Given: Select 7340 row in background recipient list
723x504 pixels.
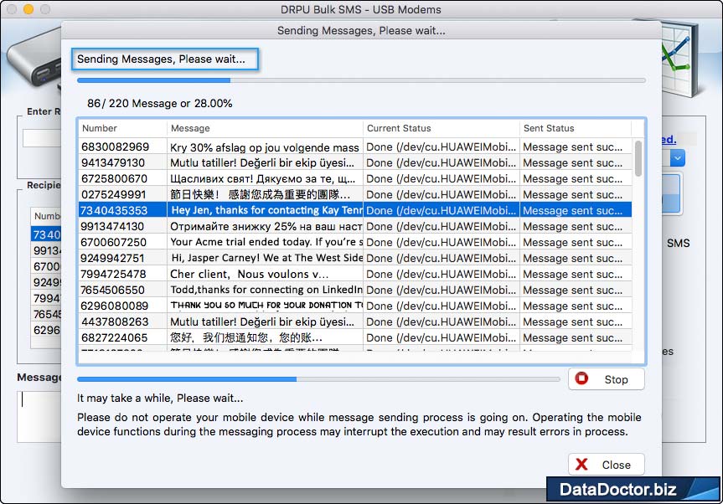Looking at the screenshot, I should coord(46,234).
